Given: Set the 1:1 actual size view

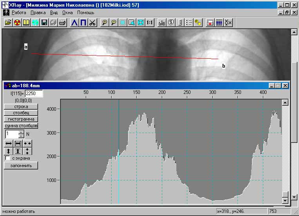Looking at the screenshot, I should coord(150,23).
